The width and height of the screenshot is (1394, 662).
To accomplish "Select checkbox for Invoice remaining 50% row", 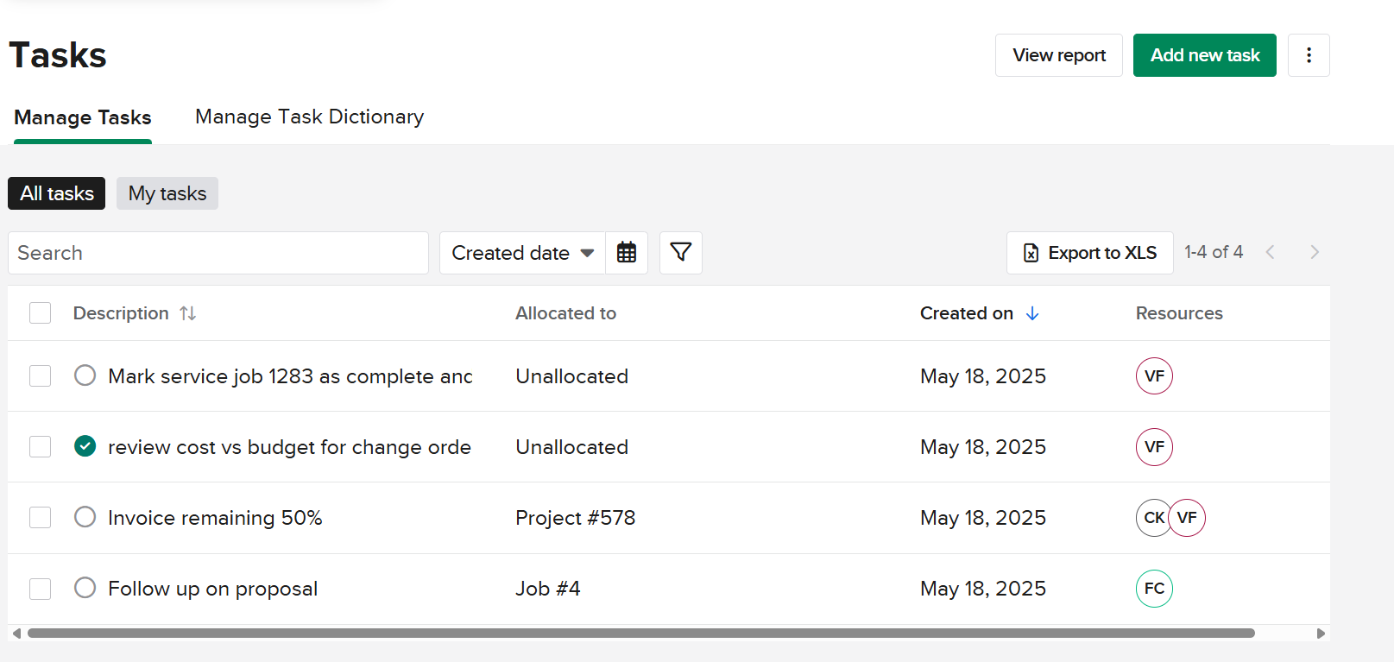I will click(41, 518).
